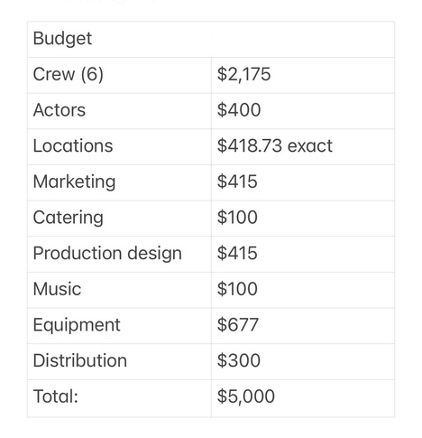Click the Actors row label
The width and height of the screenshot is (422, 438).
click(x=119, y=111)
